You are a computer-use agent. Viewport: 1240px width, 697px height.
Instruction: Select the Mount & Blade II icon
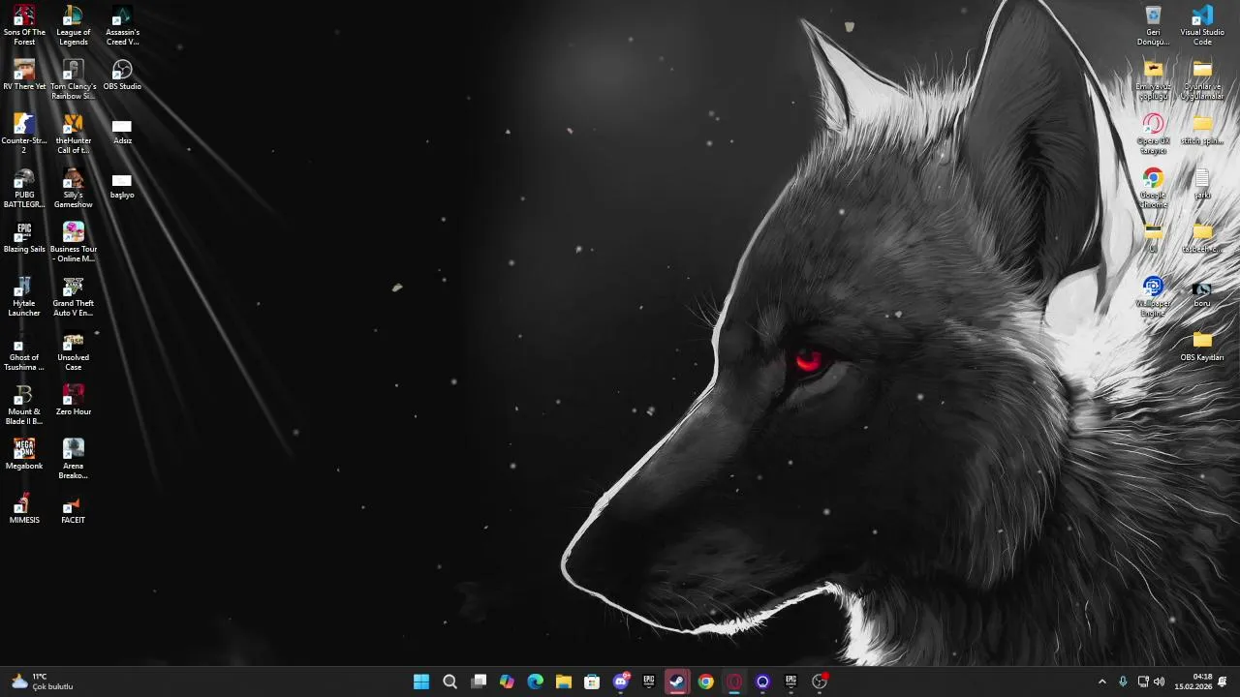[24, 405]
